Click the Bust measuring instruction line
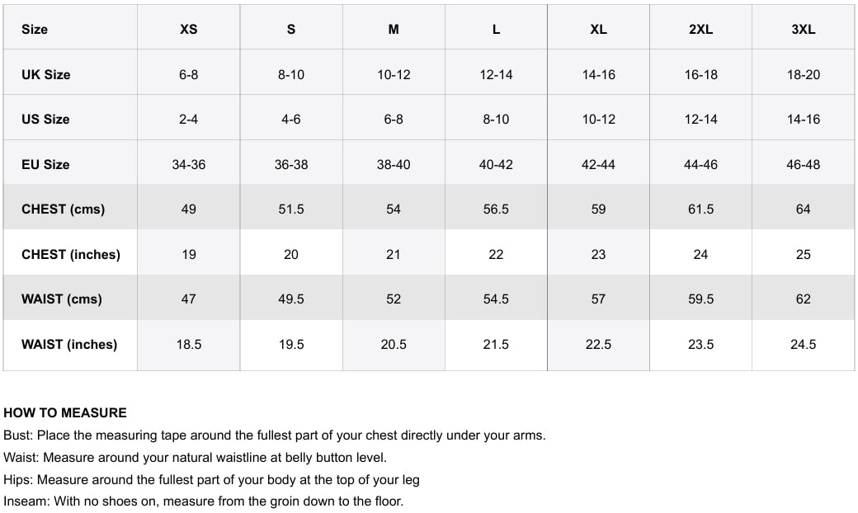The height and width of the screenshot is (513, 858). 275,435
